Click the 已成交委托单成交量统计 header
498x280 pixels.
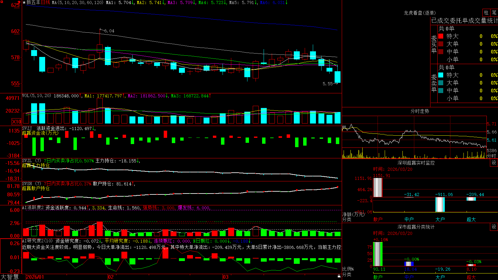click(x=464, y=21)
